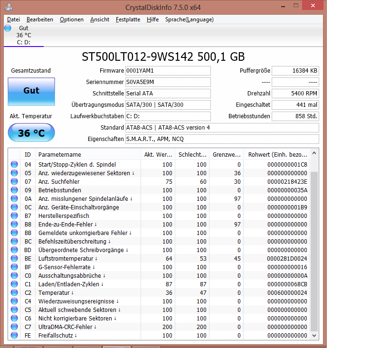Click the Schnittstelle field Serial ATA

168,94
